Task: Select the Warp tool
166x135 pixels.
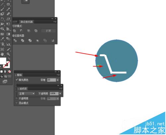Action: 2,24
